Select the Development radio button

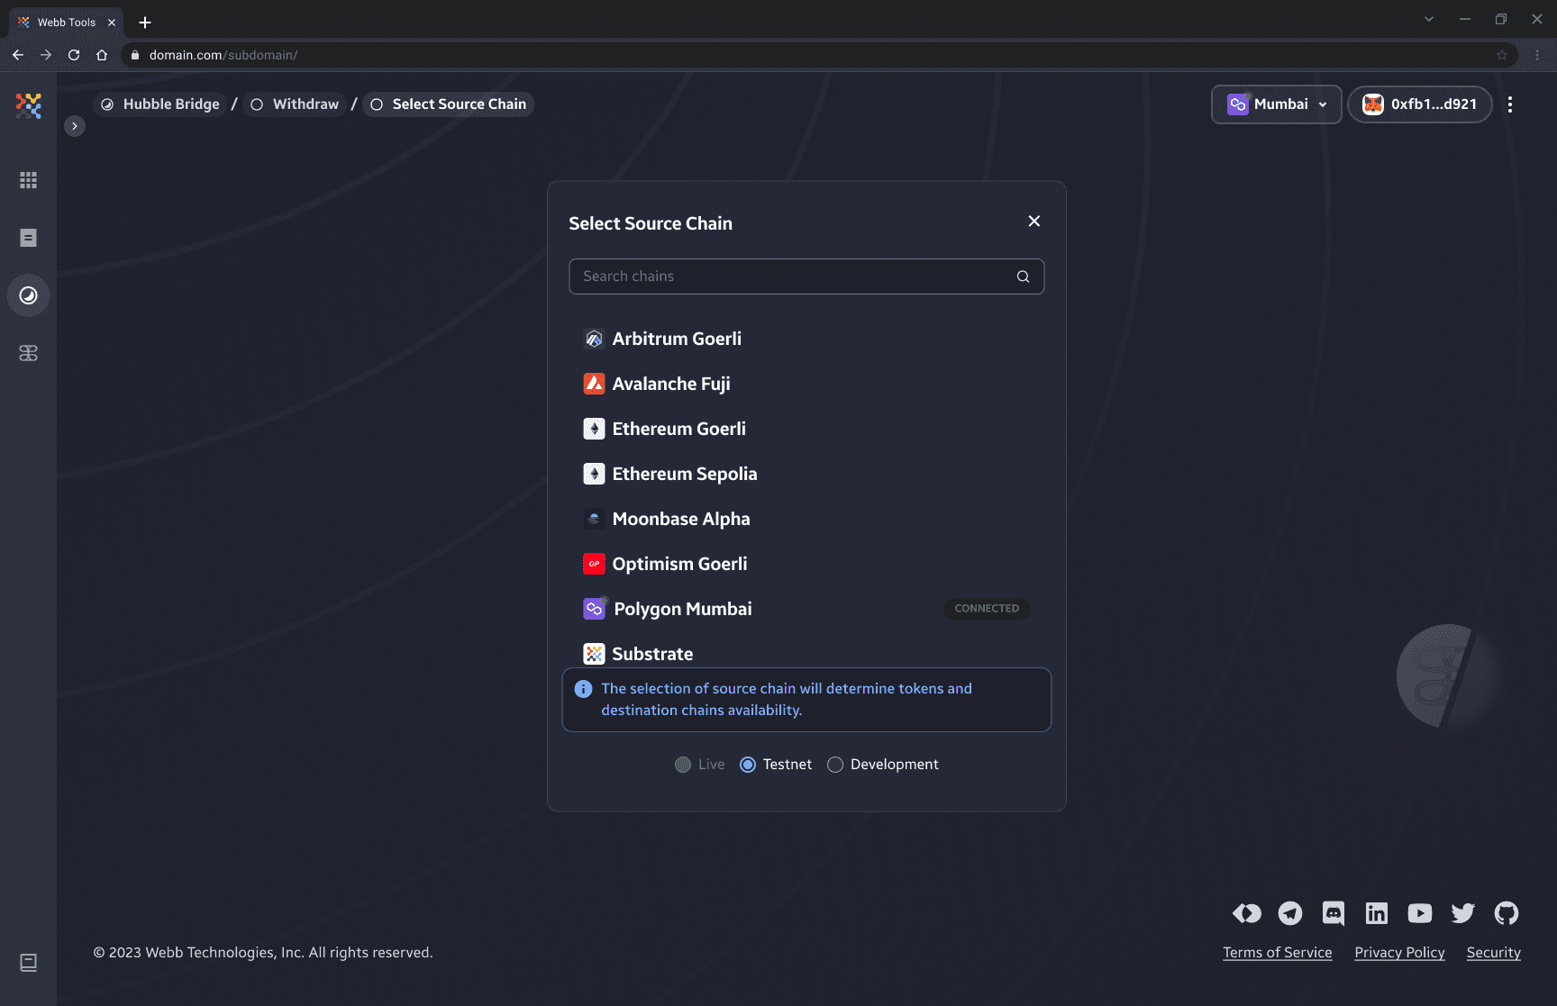click(x=835, y=765)
